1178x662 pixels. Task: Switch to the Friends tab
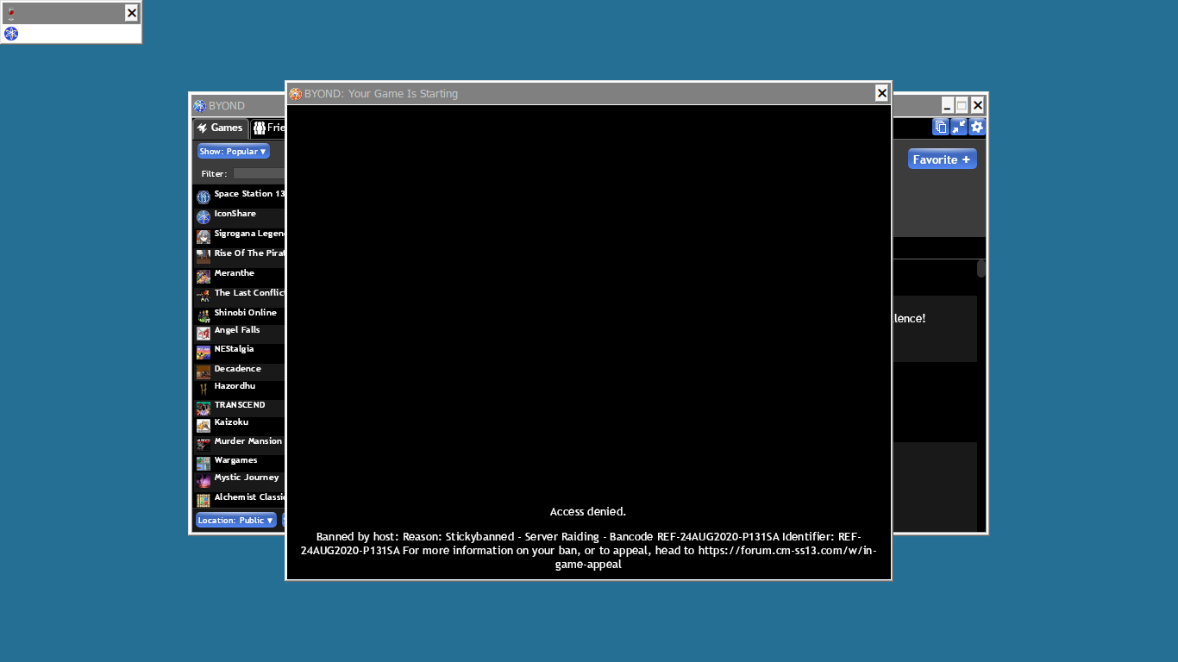pyautogui.click(x=268, y=128)
